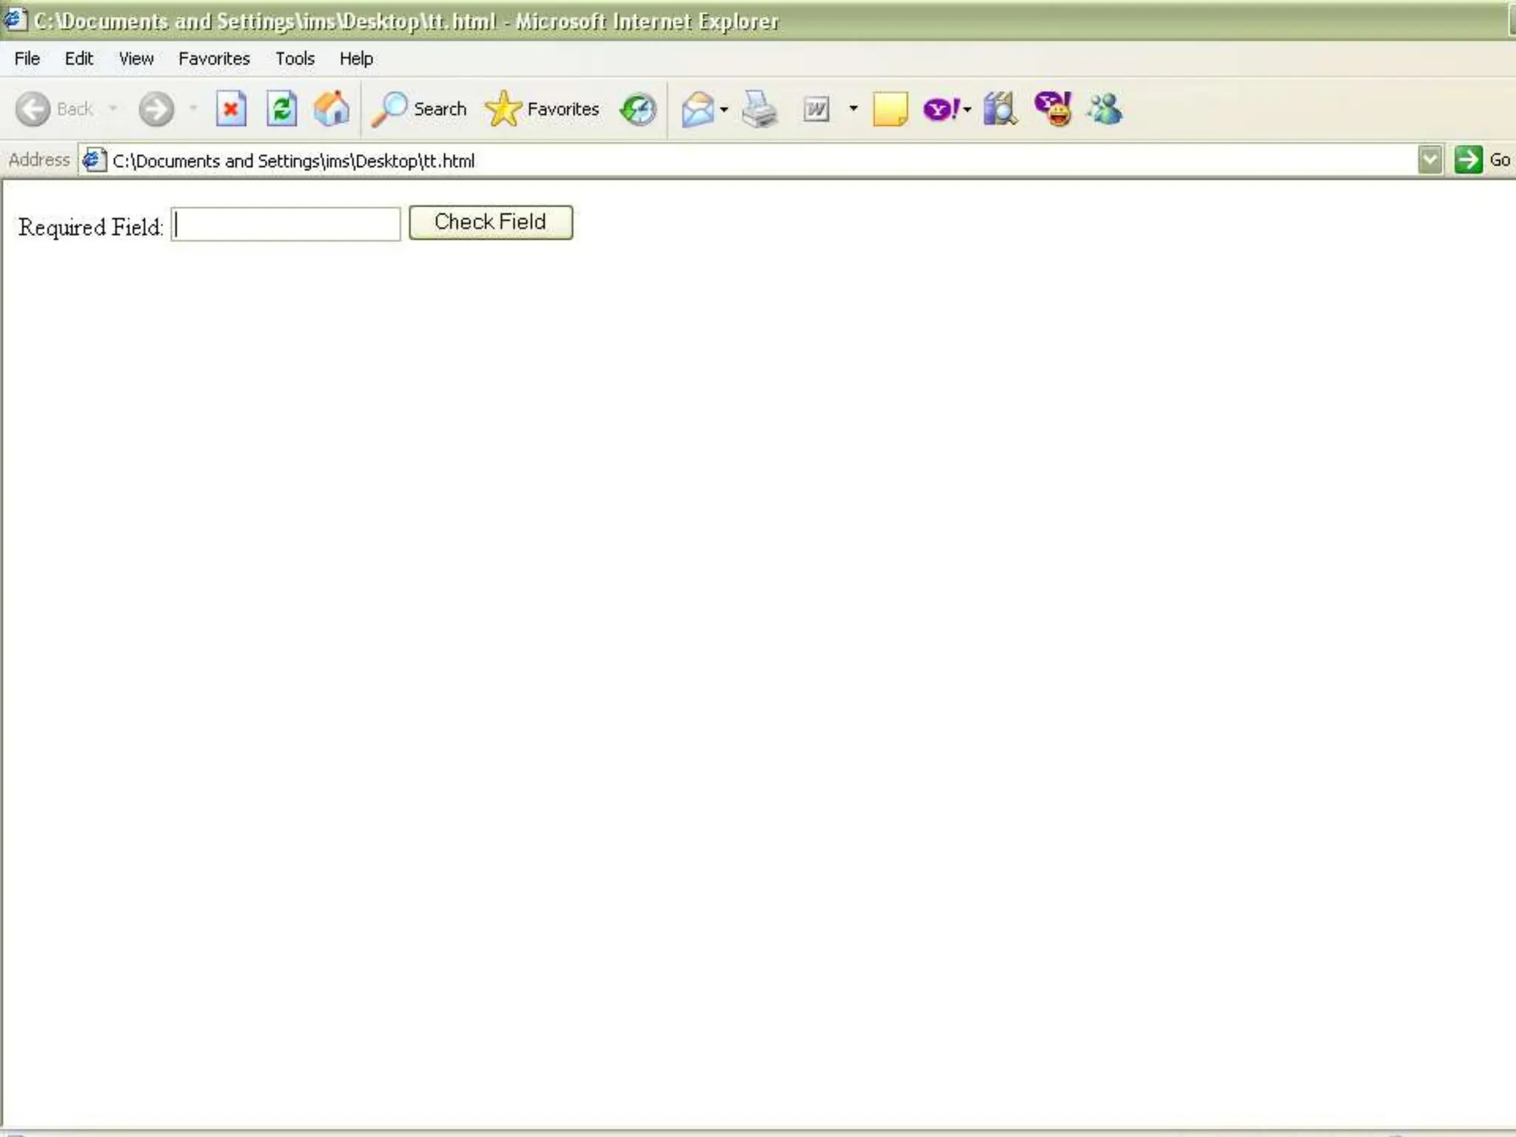Open the Tools menu
Viewport: 1516px width, 1137px height.
click(295, 58)
